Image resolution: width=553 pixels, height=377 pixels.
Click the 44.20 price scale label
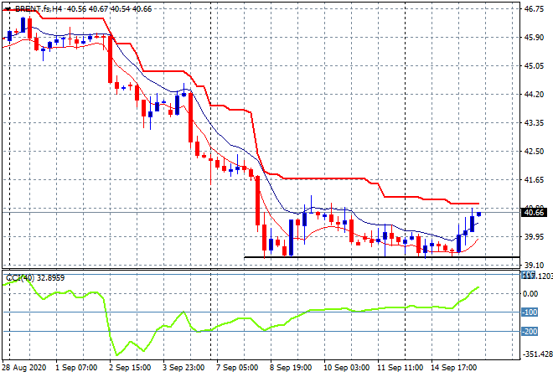(535, 95)
